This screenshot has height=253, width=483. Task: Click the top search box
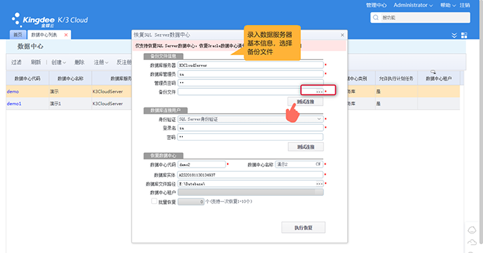pyautogui.click(x=420, y=17)
